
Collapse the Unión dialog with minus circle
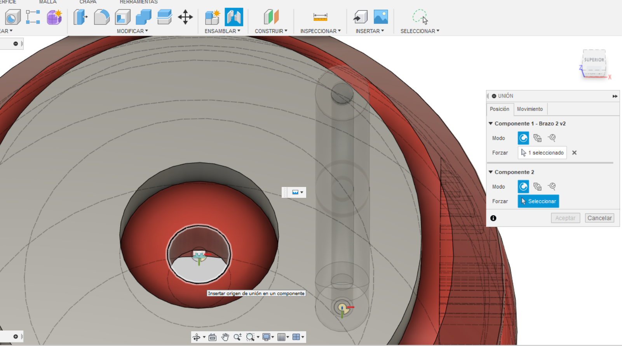[x=494, y=96]
